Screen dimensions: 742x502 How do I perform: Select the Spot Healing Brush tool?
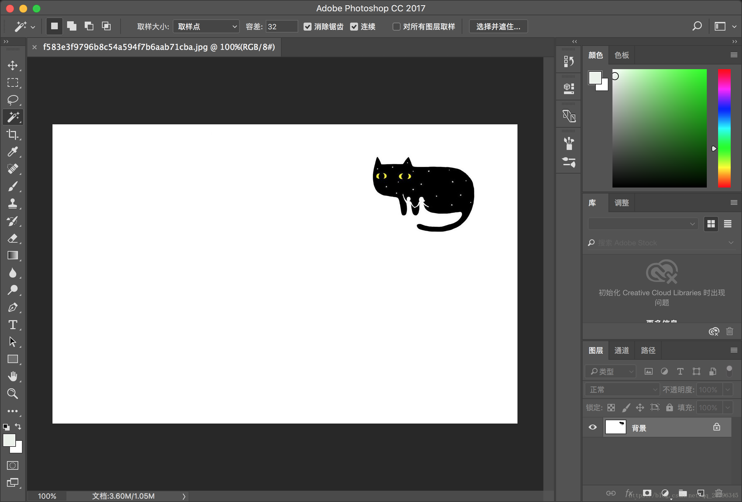point(13,169)
